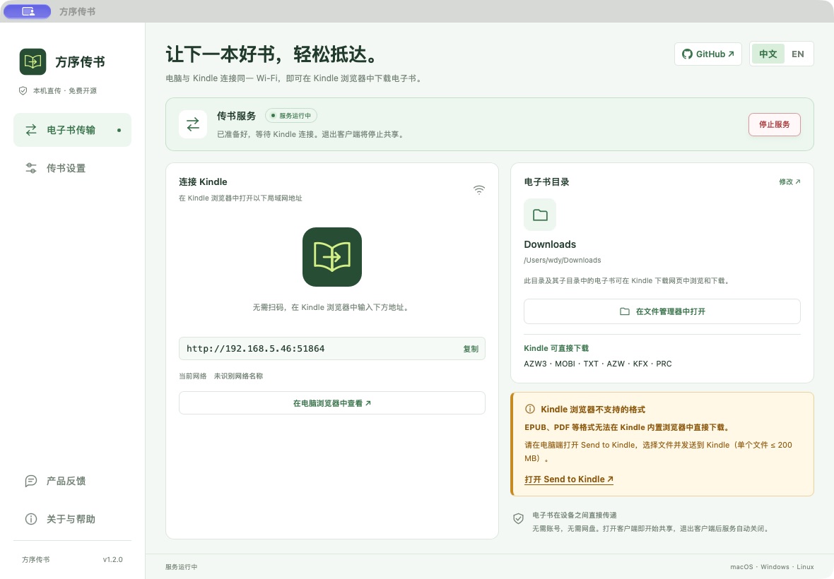834x579 pixels.
Task: Click the Downloads folder icon
Action: 540,215
